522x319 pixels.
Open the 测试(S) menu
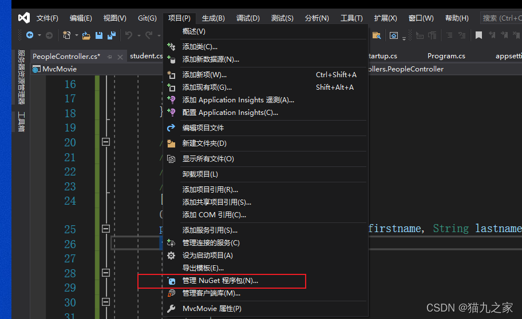tap(282, 18)
